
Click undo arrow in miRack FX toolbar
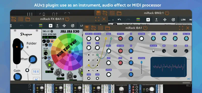pos(22,26)
